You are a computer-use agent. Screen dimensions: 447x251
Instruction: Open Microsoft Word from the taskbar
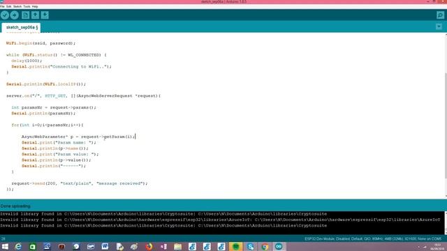click(105, 246)
